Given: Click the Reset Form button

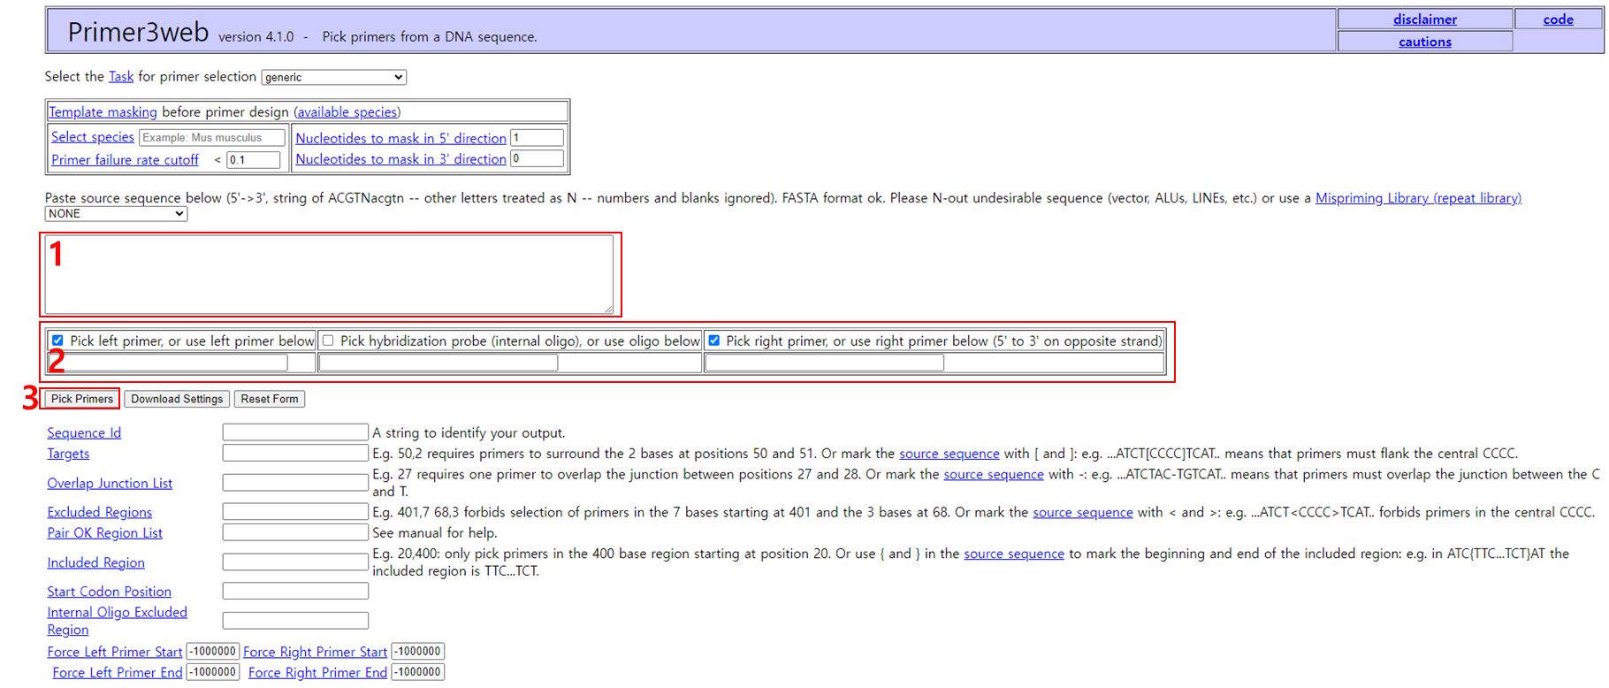Looking at the screenshot, I should pyautogui.click(x=270, y=399).
